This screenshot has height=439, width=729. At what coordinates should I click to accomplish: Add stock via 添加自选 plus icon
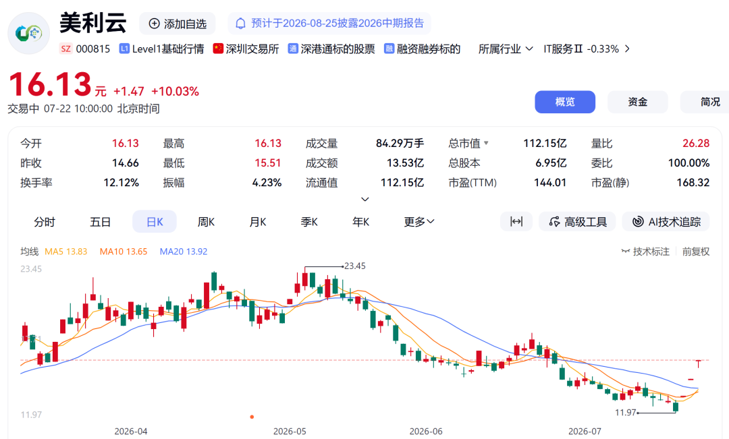point(155,24)
